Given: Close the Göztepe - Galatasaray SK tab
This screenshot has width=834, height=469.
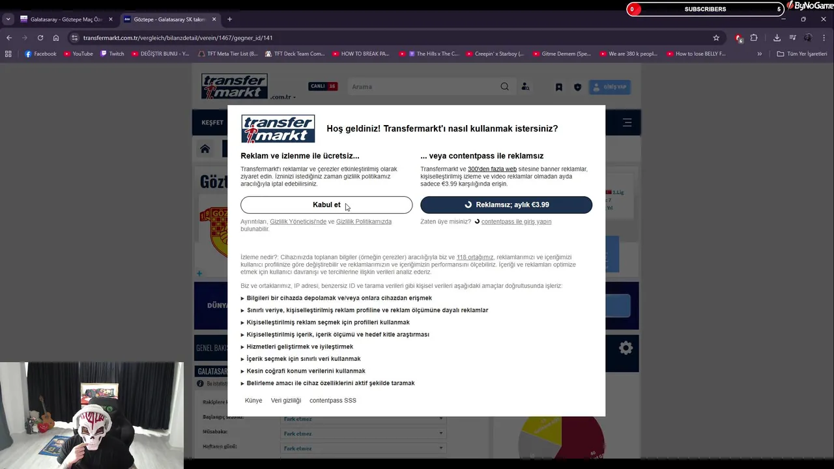Looking at the screenshot, I should click(x=214, y=20).
